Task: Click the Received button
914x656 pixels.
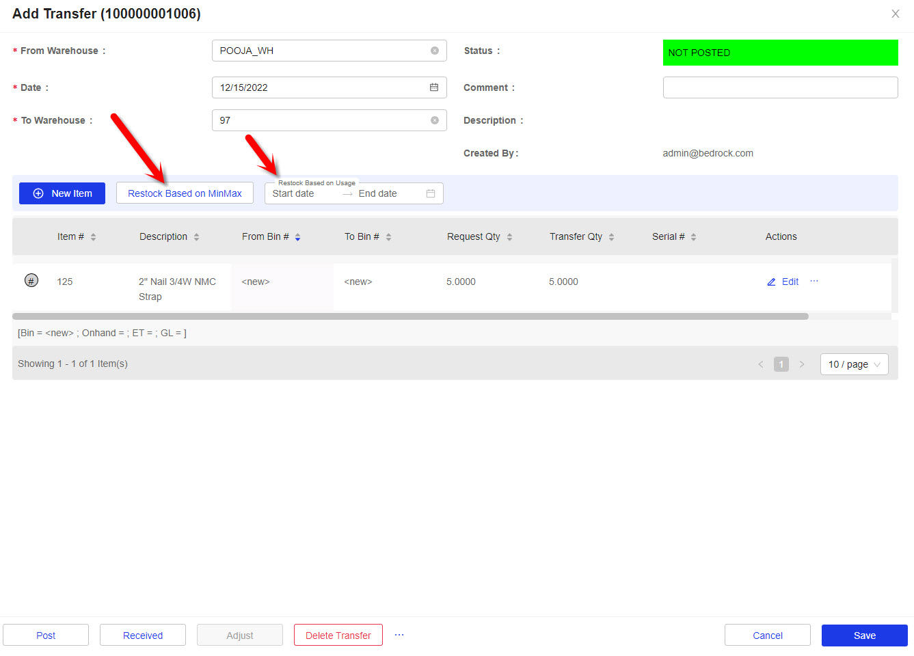Action: click(143, 635)
